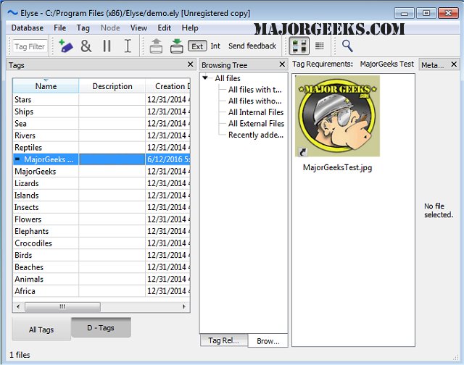
Task: Select the Insects tag row
Action: tap(101, 207)
